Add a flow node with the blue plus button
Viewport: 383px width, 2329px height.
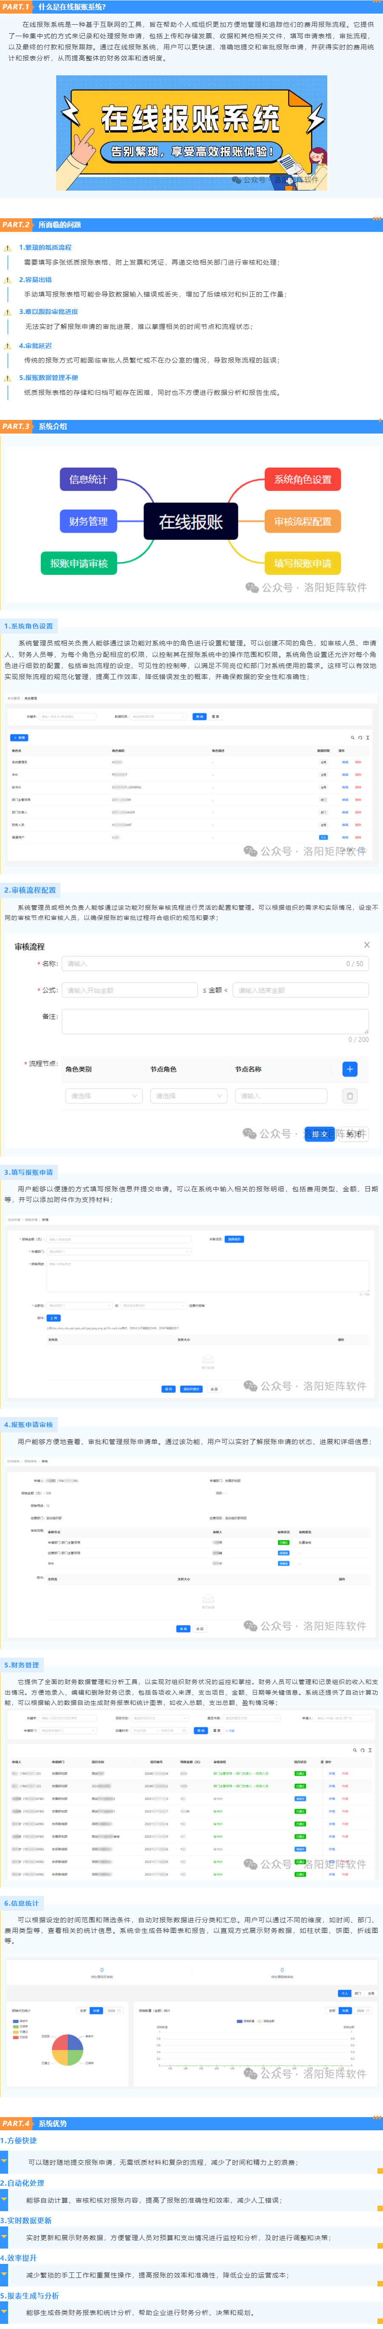pos(349,1069)
